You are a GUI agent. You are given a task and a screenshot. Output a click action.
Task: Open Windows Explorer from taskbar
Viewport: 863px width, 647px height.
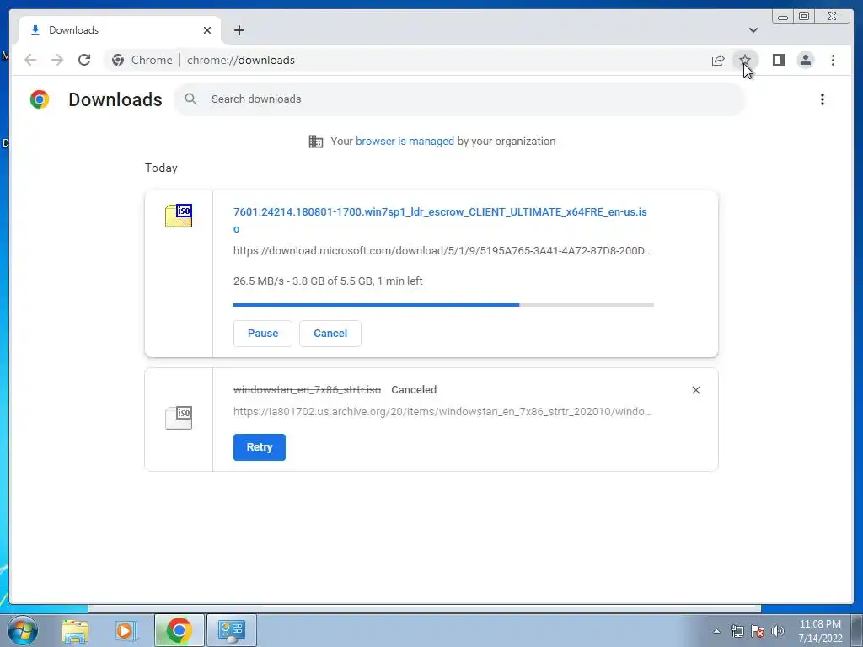75,630
